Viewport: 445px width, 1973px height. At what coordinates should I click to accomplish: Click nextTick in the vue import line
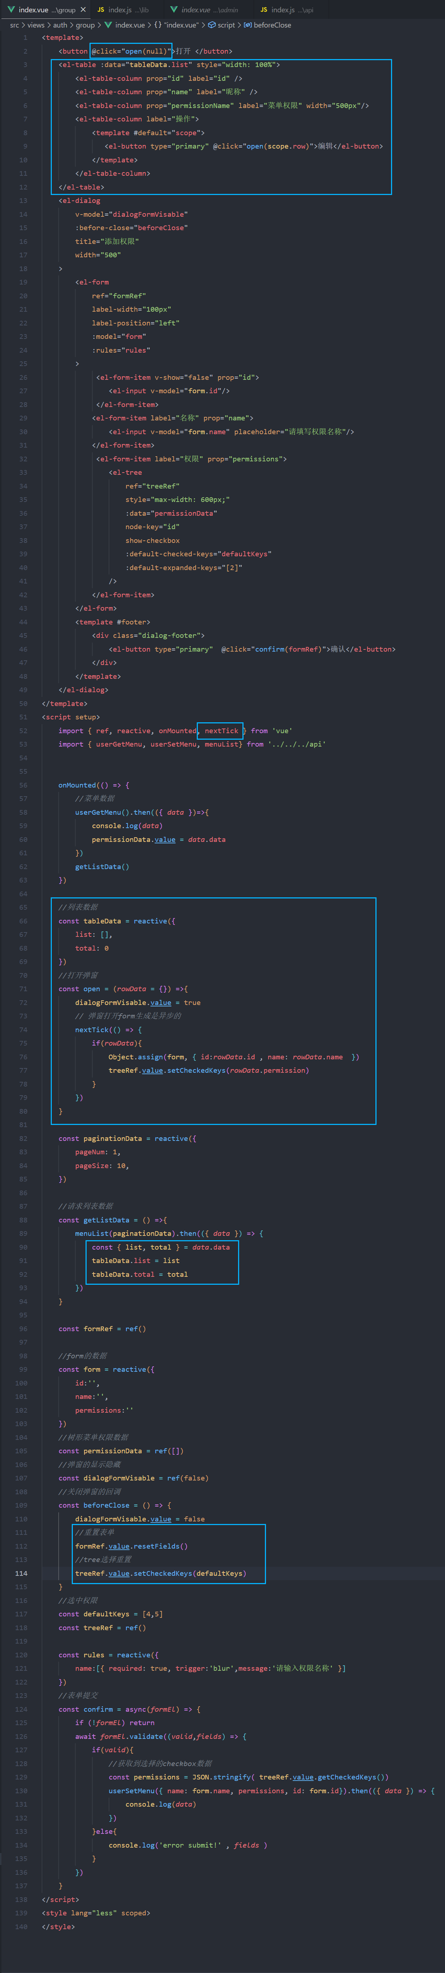click(221, 731)
